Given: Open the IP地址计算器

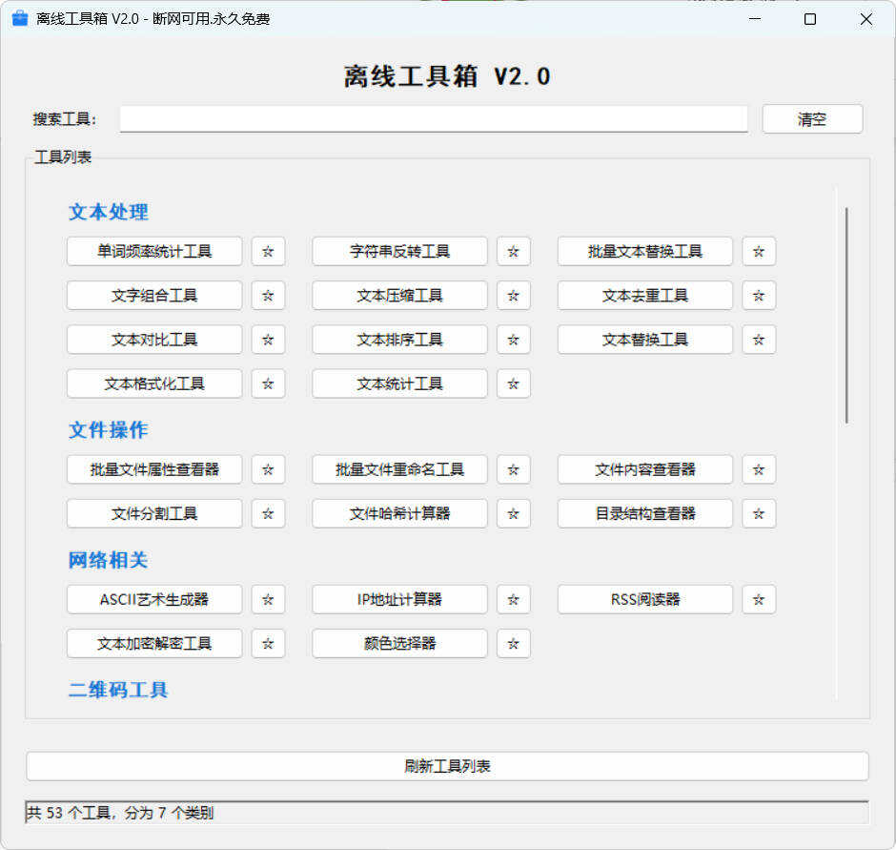Looking at the screenshot, I should point(398,599).
